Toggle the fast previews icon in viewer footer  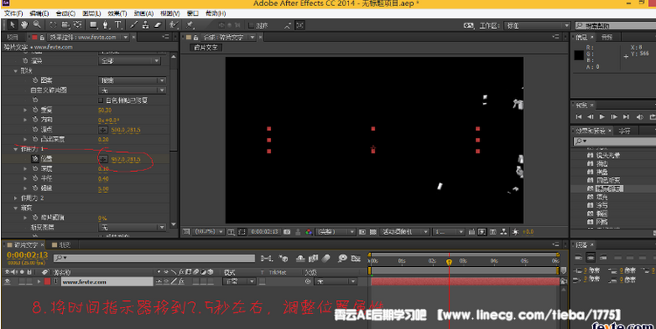point(482,232)
